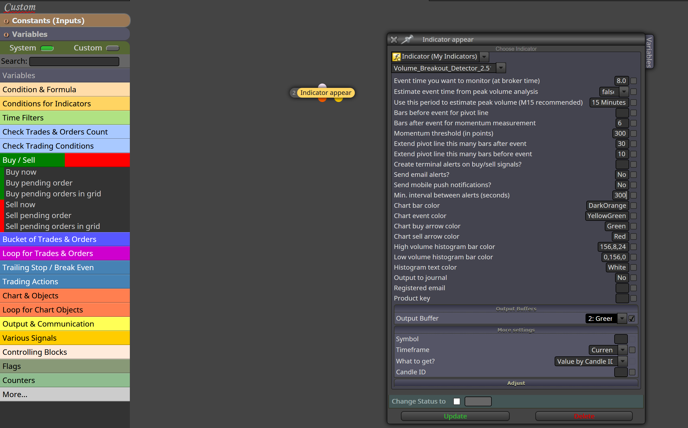Screen dimensions: 688x428
Task: Click the Update button
Action: click(455, 416)
